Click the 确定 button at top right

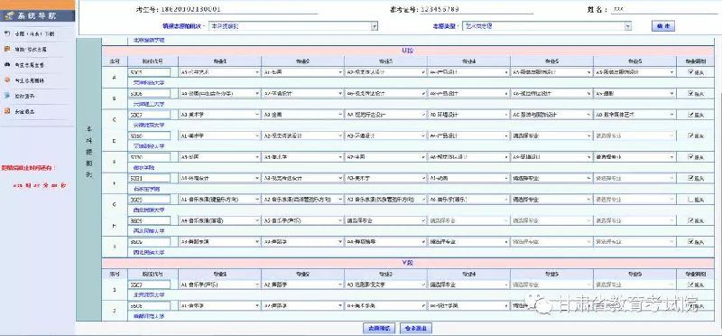(663, 26)
